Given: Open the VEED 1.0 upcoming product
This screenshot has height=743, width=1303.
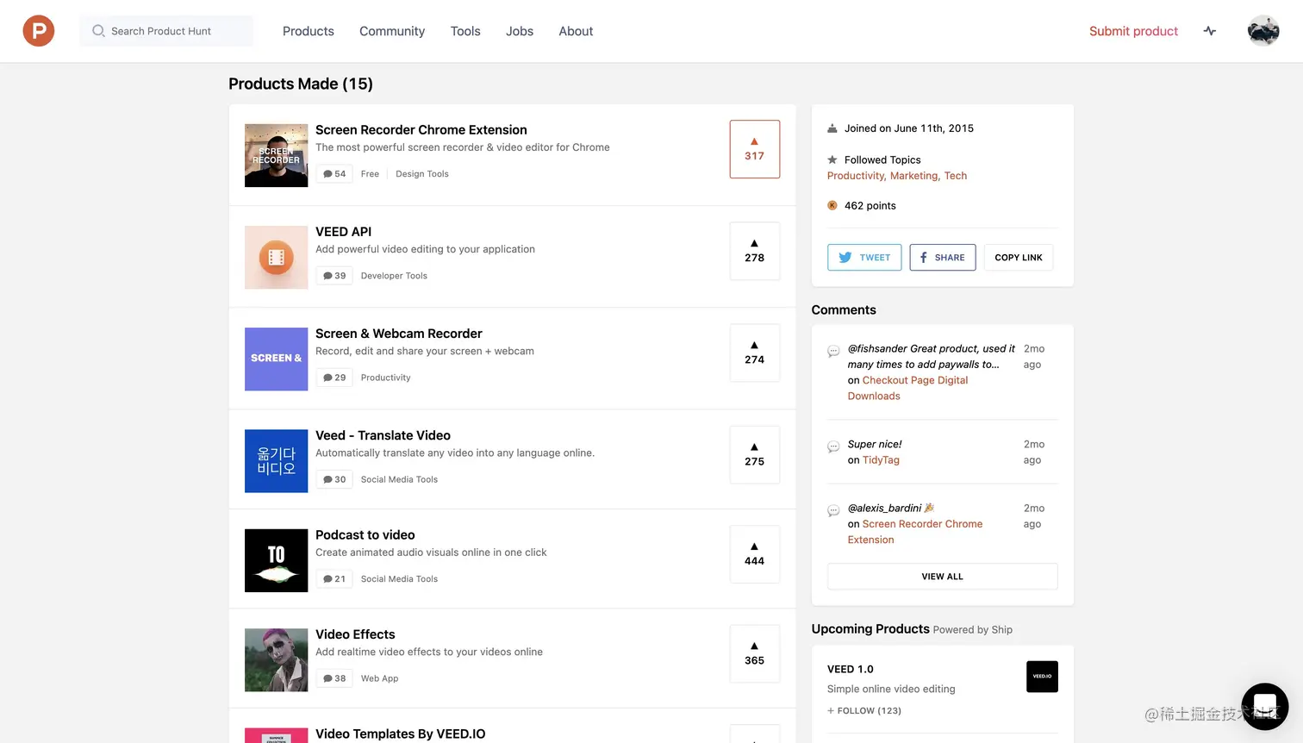Looking at the screenshot, I should click(x=851, y=670).
